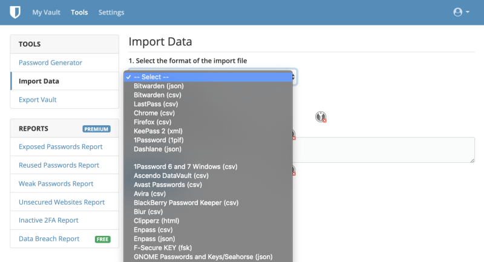
Task: Switch to the Settings tab
Action: pyautogui.click(x=111, y=12)
